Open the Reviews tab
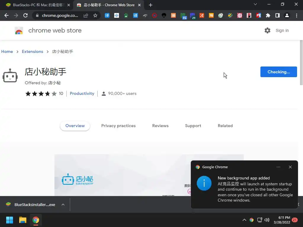The height and width of the screenshot is (227, 303). (160, 126)
